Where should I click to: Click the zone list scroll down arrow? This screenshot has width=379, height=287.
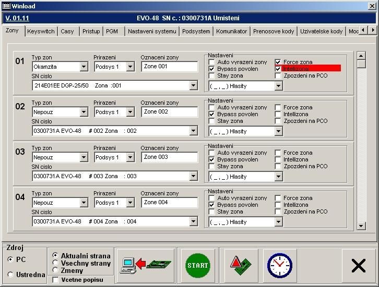click(x=361, y=226)
